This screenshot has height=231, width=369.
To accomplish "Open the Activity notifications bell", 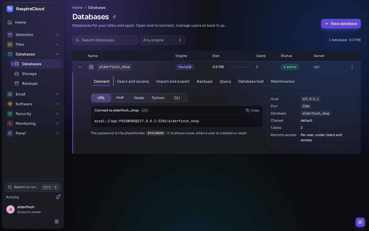I will point(58,197).
